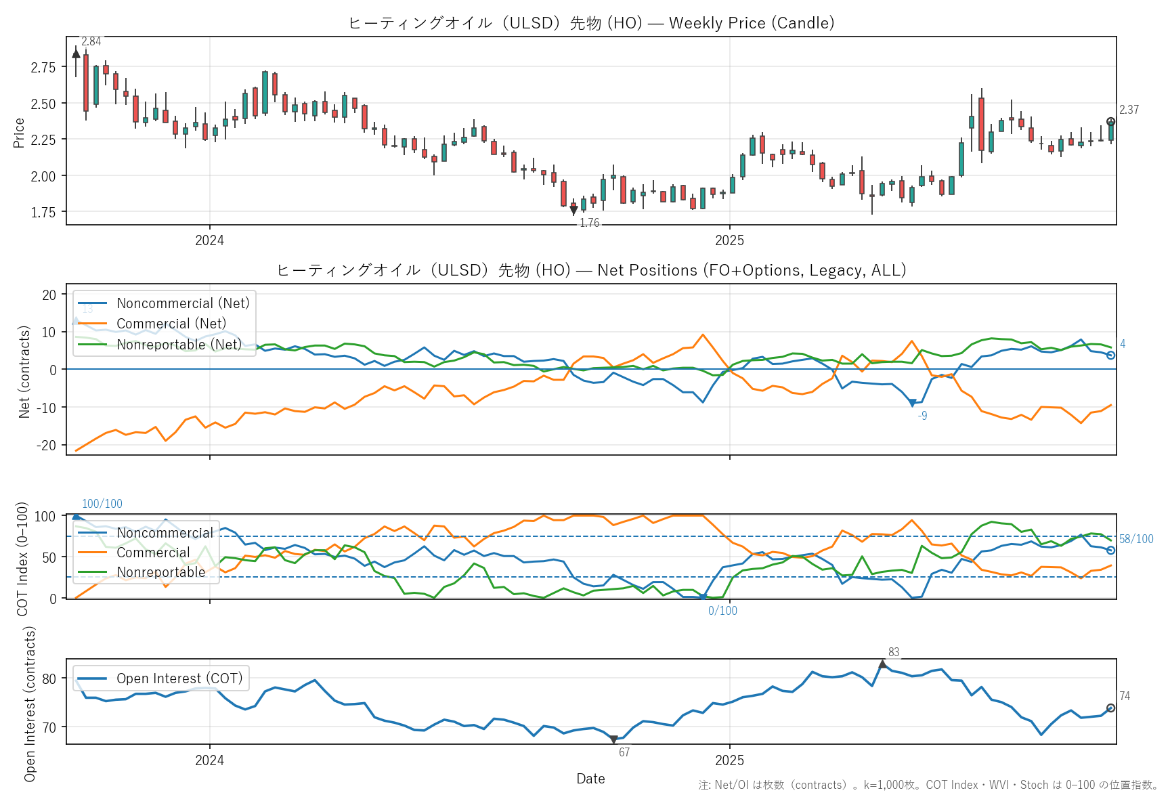Click the 2.84 price high triangle marker
Image resolution: width=1170 pixels, height=799 pixels.
[76, 53]
